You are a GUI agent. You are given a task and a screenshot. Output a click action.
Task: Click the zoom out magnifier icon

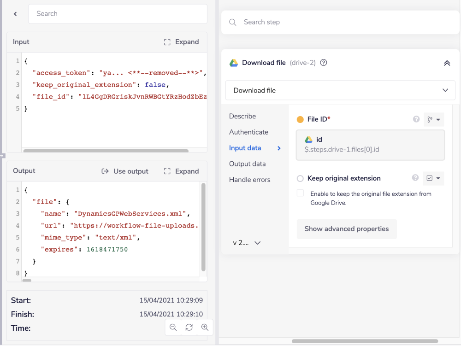click(x=173, y=327)
